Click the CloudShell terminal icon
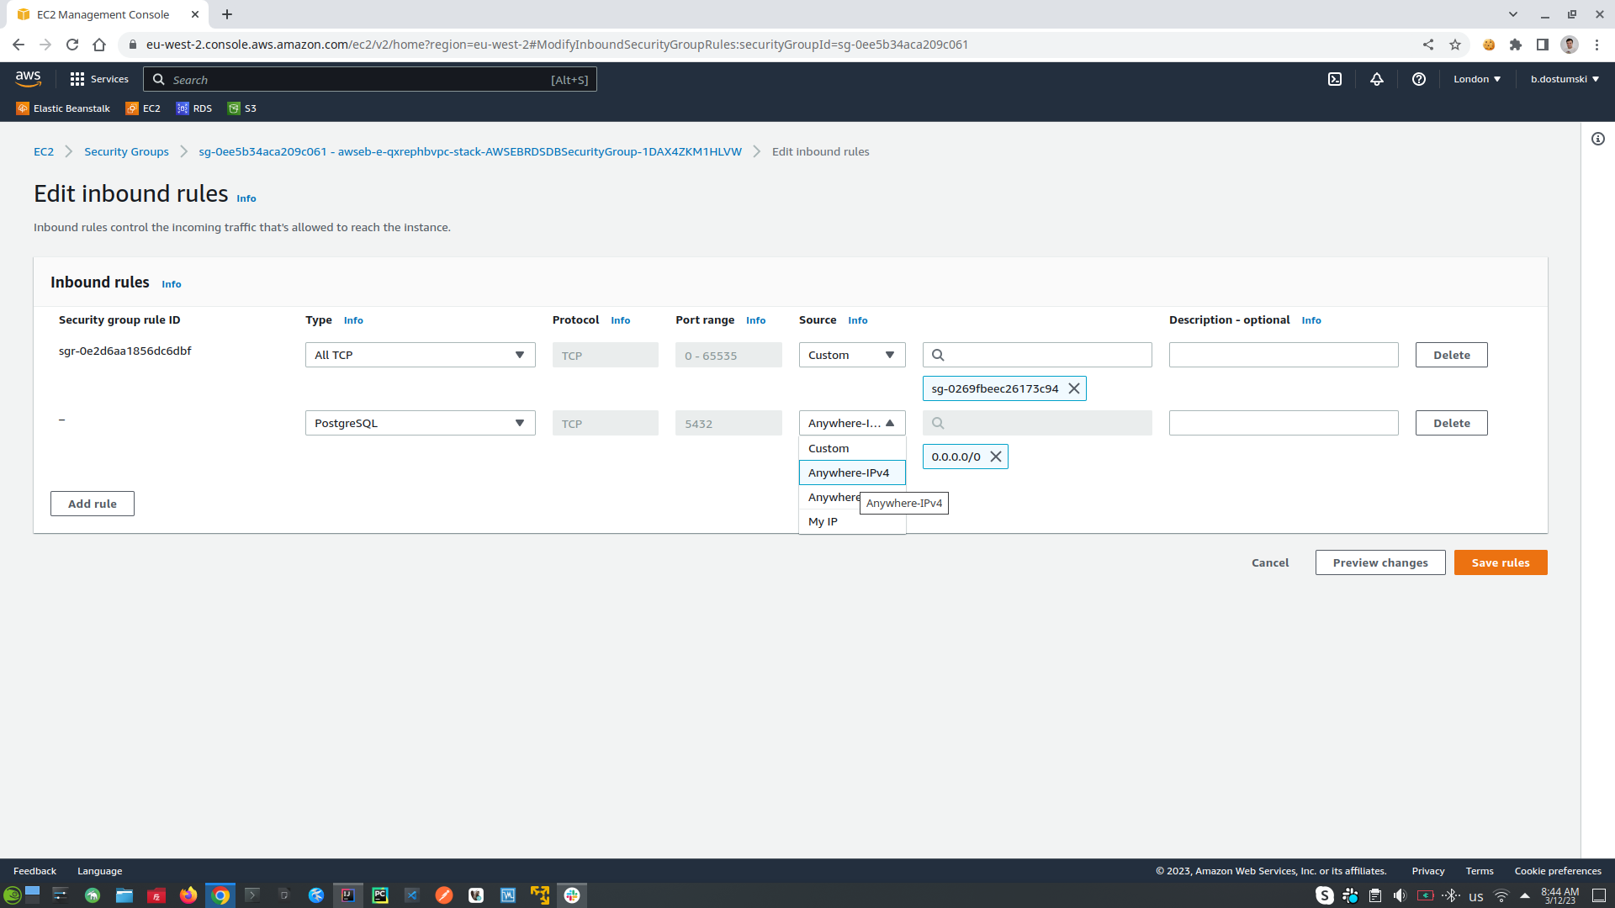Viewport: 1615px width, 908px height. [1336, 79]
